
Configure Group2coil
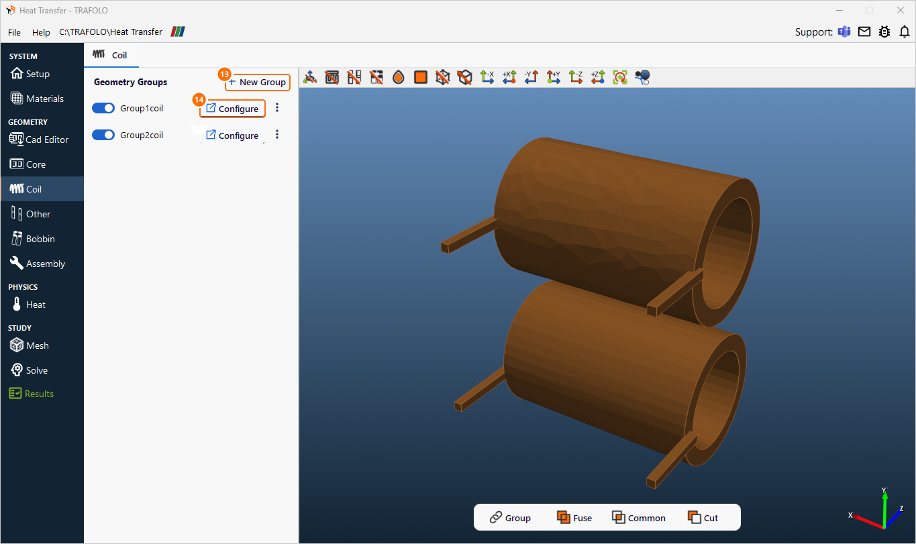(x=232, y=135)
